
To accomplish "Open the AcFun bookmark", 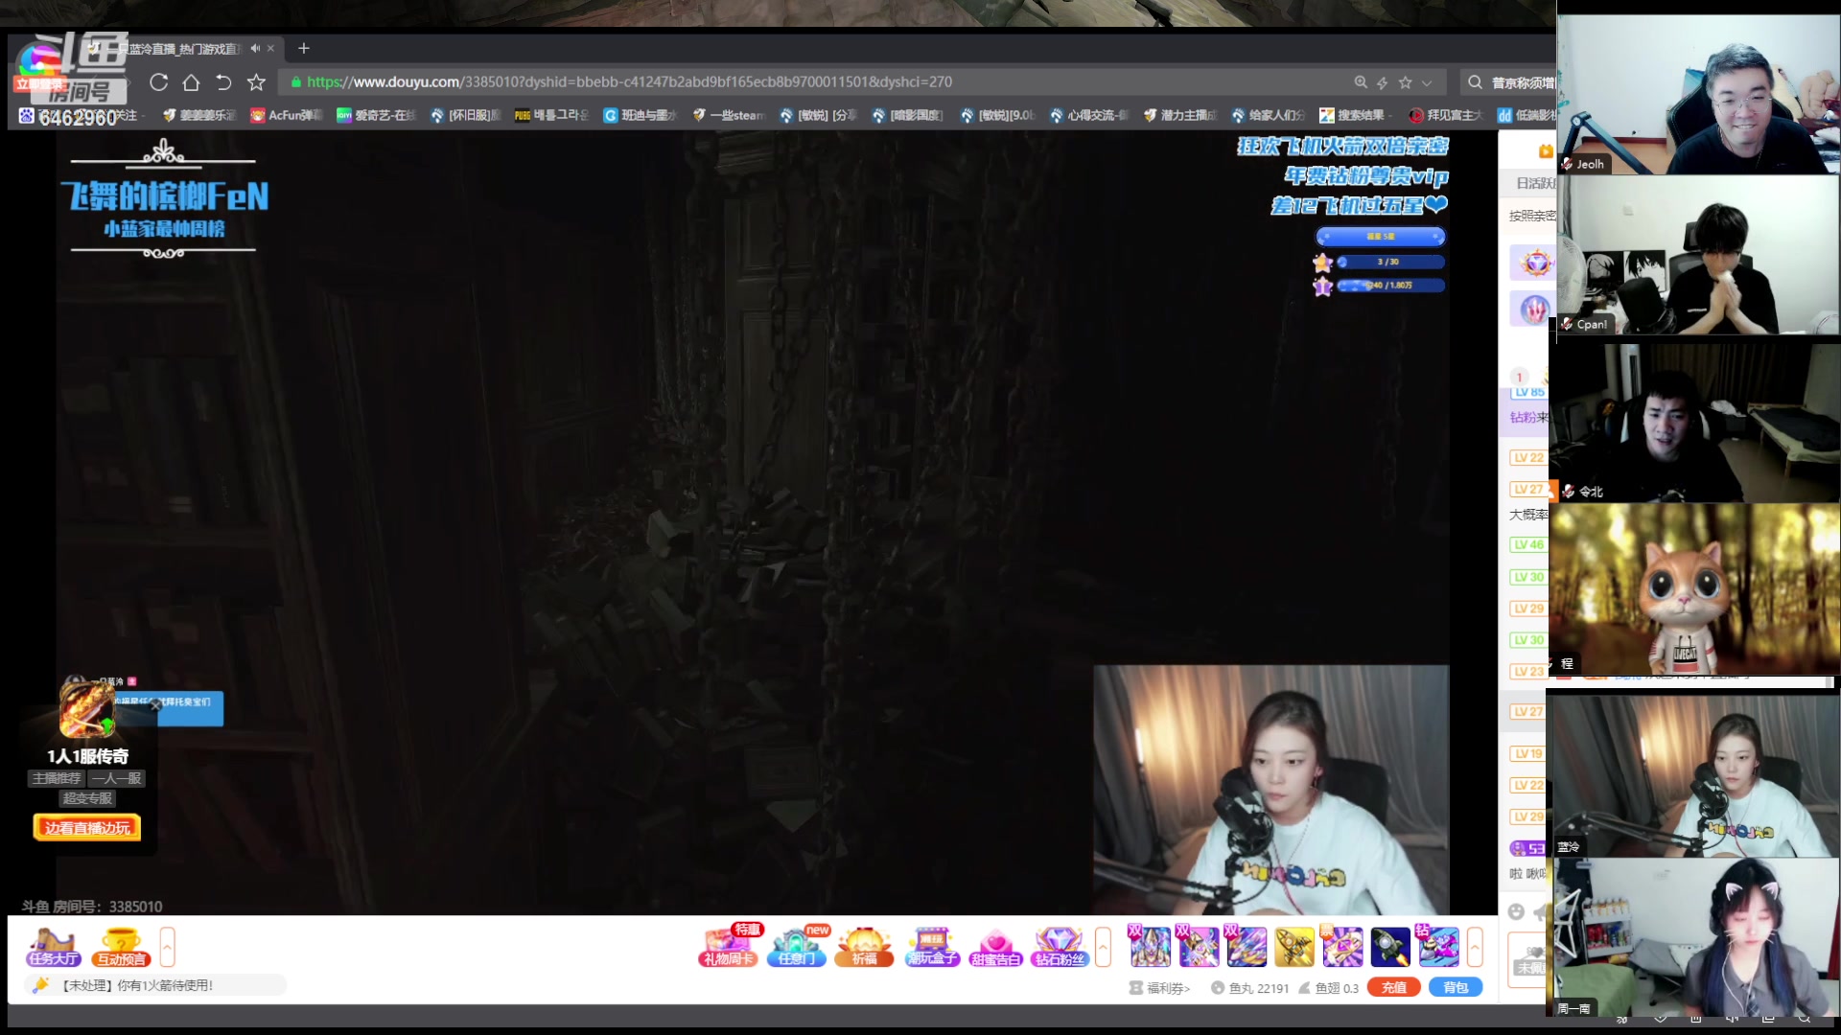I will click(x=286, y=115).
